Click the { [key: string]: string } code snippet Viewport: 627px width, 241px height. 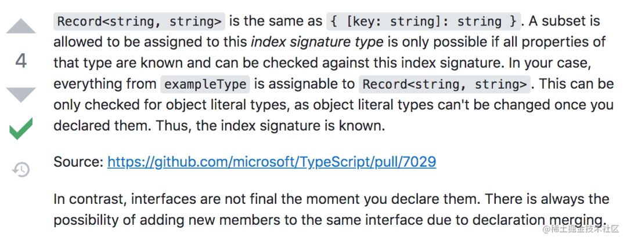tap(423, 22)
